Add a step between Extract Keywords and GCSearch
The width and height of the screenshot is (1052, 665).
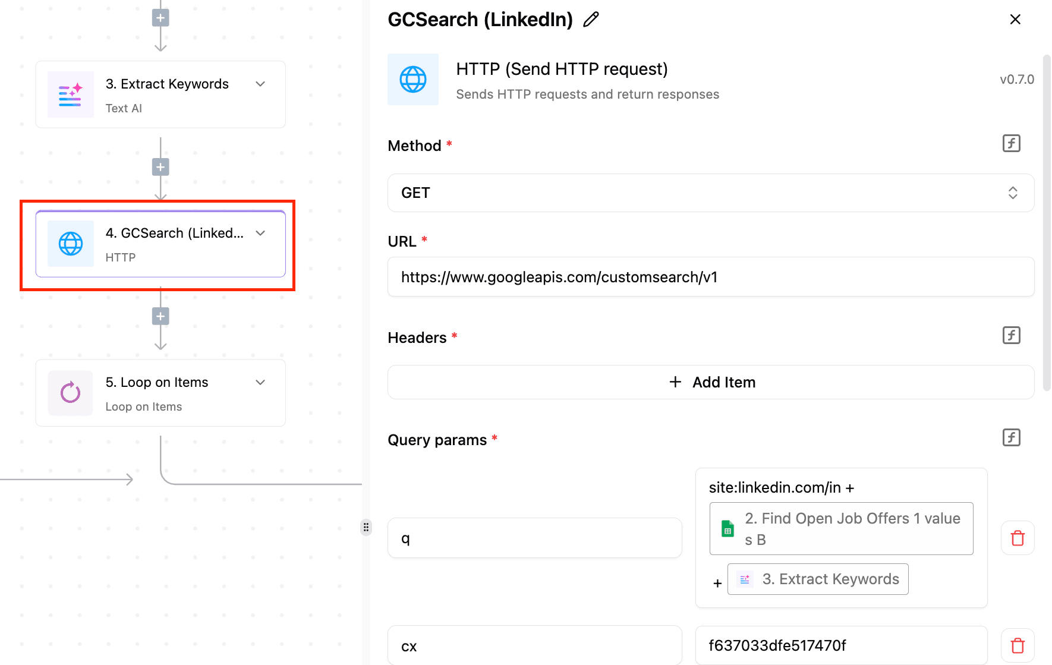click(x=160, y=167)
